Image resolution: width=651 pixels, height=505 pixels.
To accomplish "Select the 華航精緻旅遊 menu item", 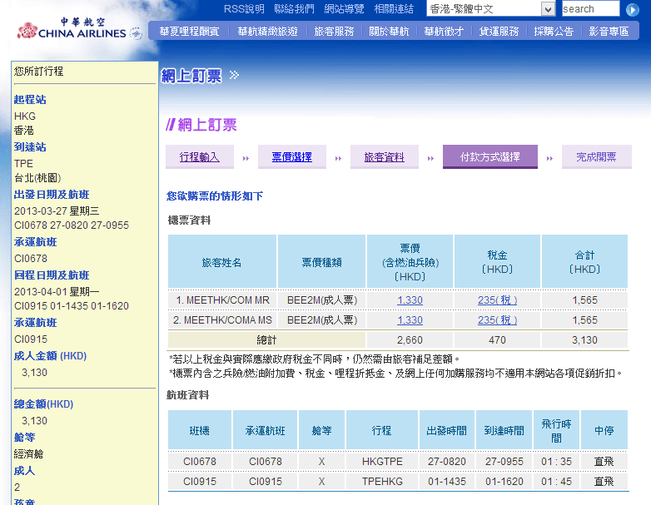I will [x=267, y=32].
